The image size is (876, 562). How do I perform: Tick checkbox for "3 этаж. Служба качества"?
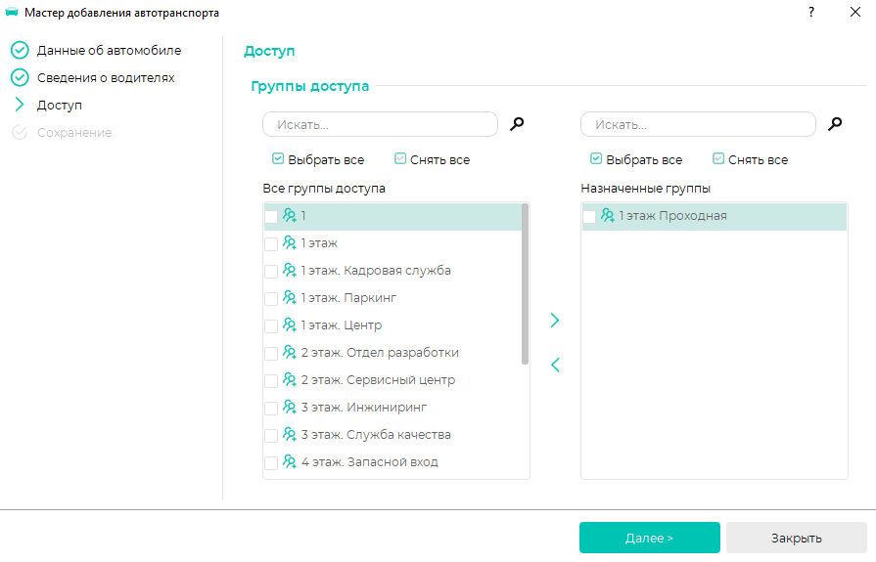pos(271,435)
